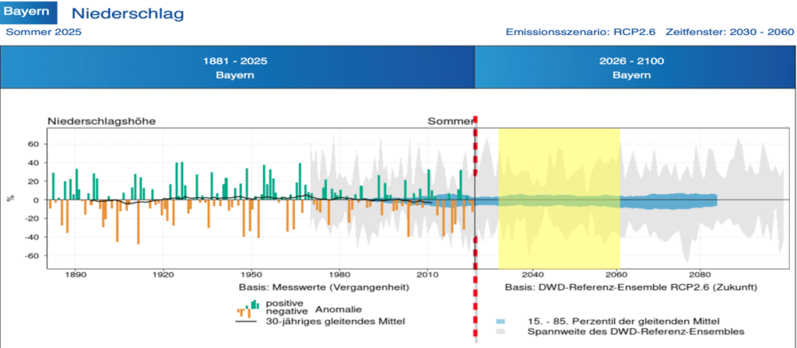The height and width of the screenshot is (348, 797).
Task: Click the red dashed present-day marker line
Action: pyautogui.click(x=475, y=233)
